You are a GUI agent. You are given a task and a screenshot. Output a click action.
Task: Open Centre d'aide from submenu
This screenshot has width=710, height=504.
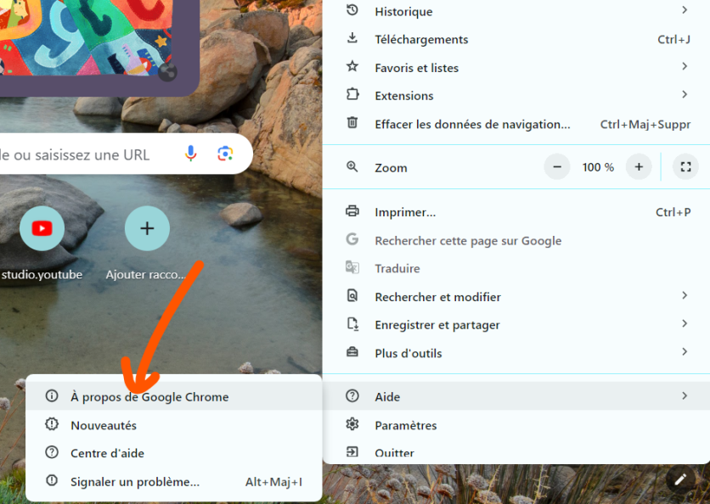click(174, 453)
